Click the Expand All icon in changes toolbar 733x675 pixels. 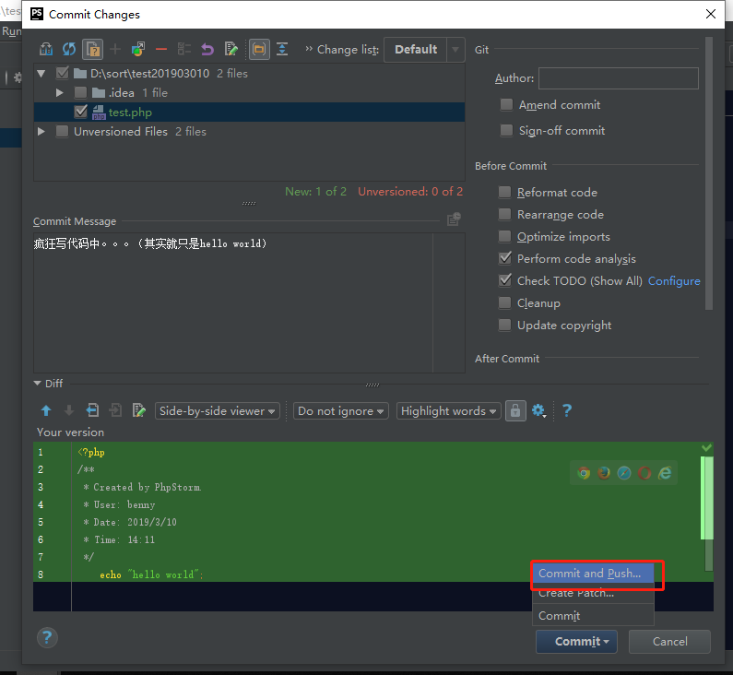pyautogui.click(x=282, y=49)
